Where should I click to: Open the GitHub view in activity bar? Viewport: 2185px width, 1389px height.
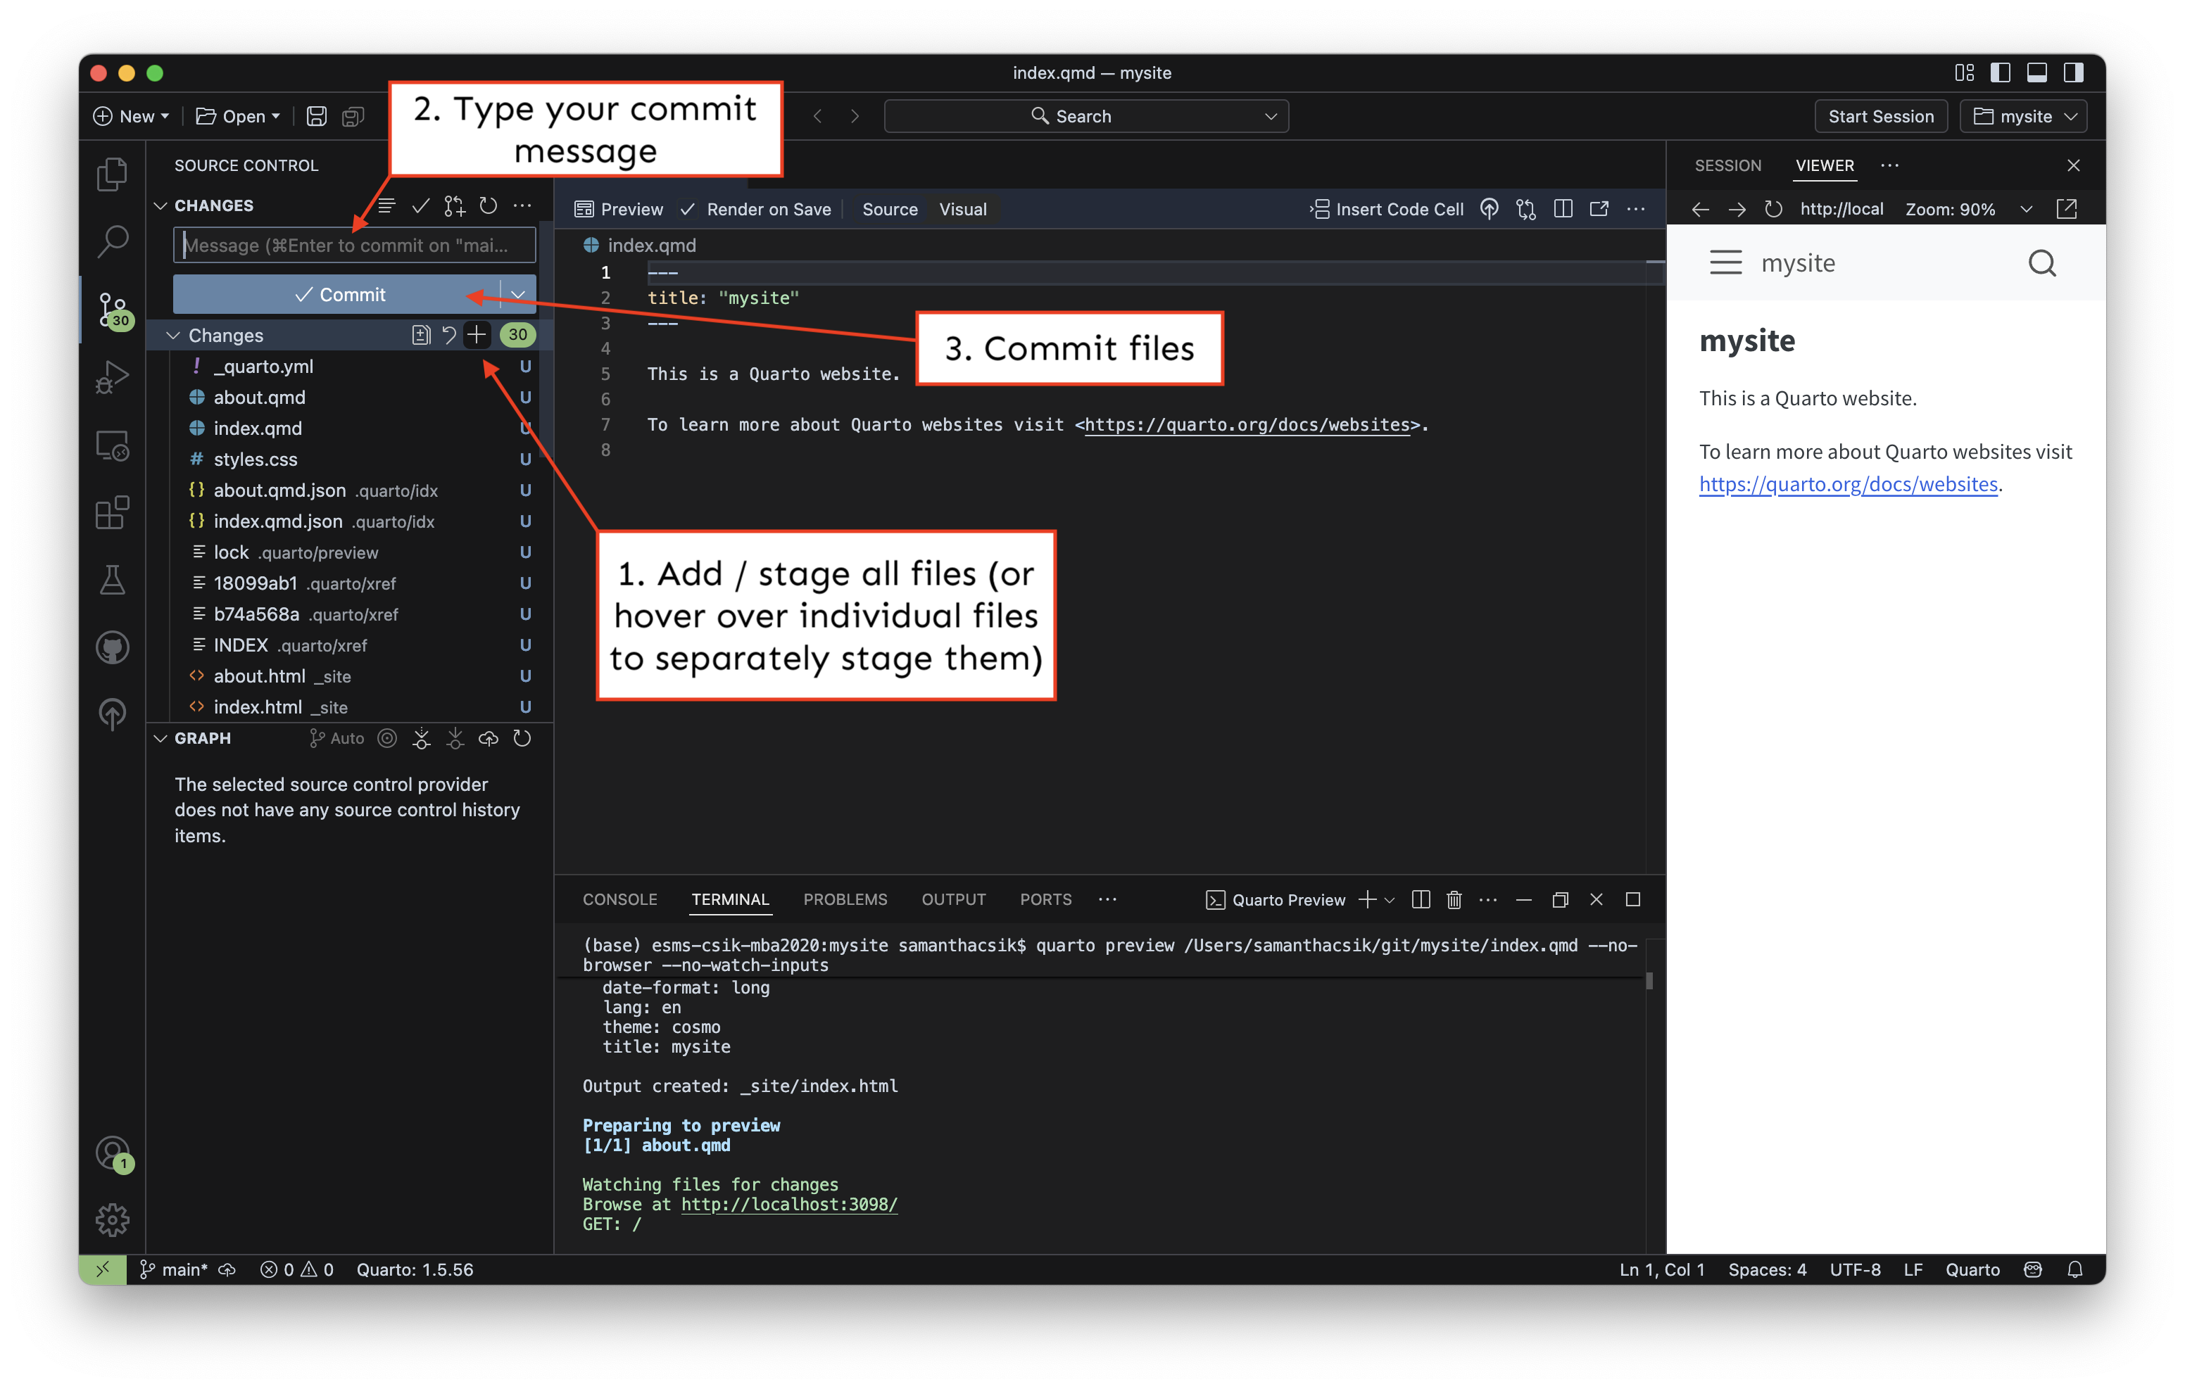[113, 648]
